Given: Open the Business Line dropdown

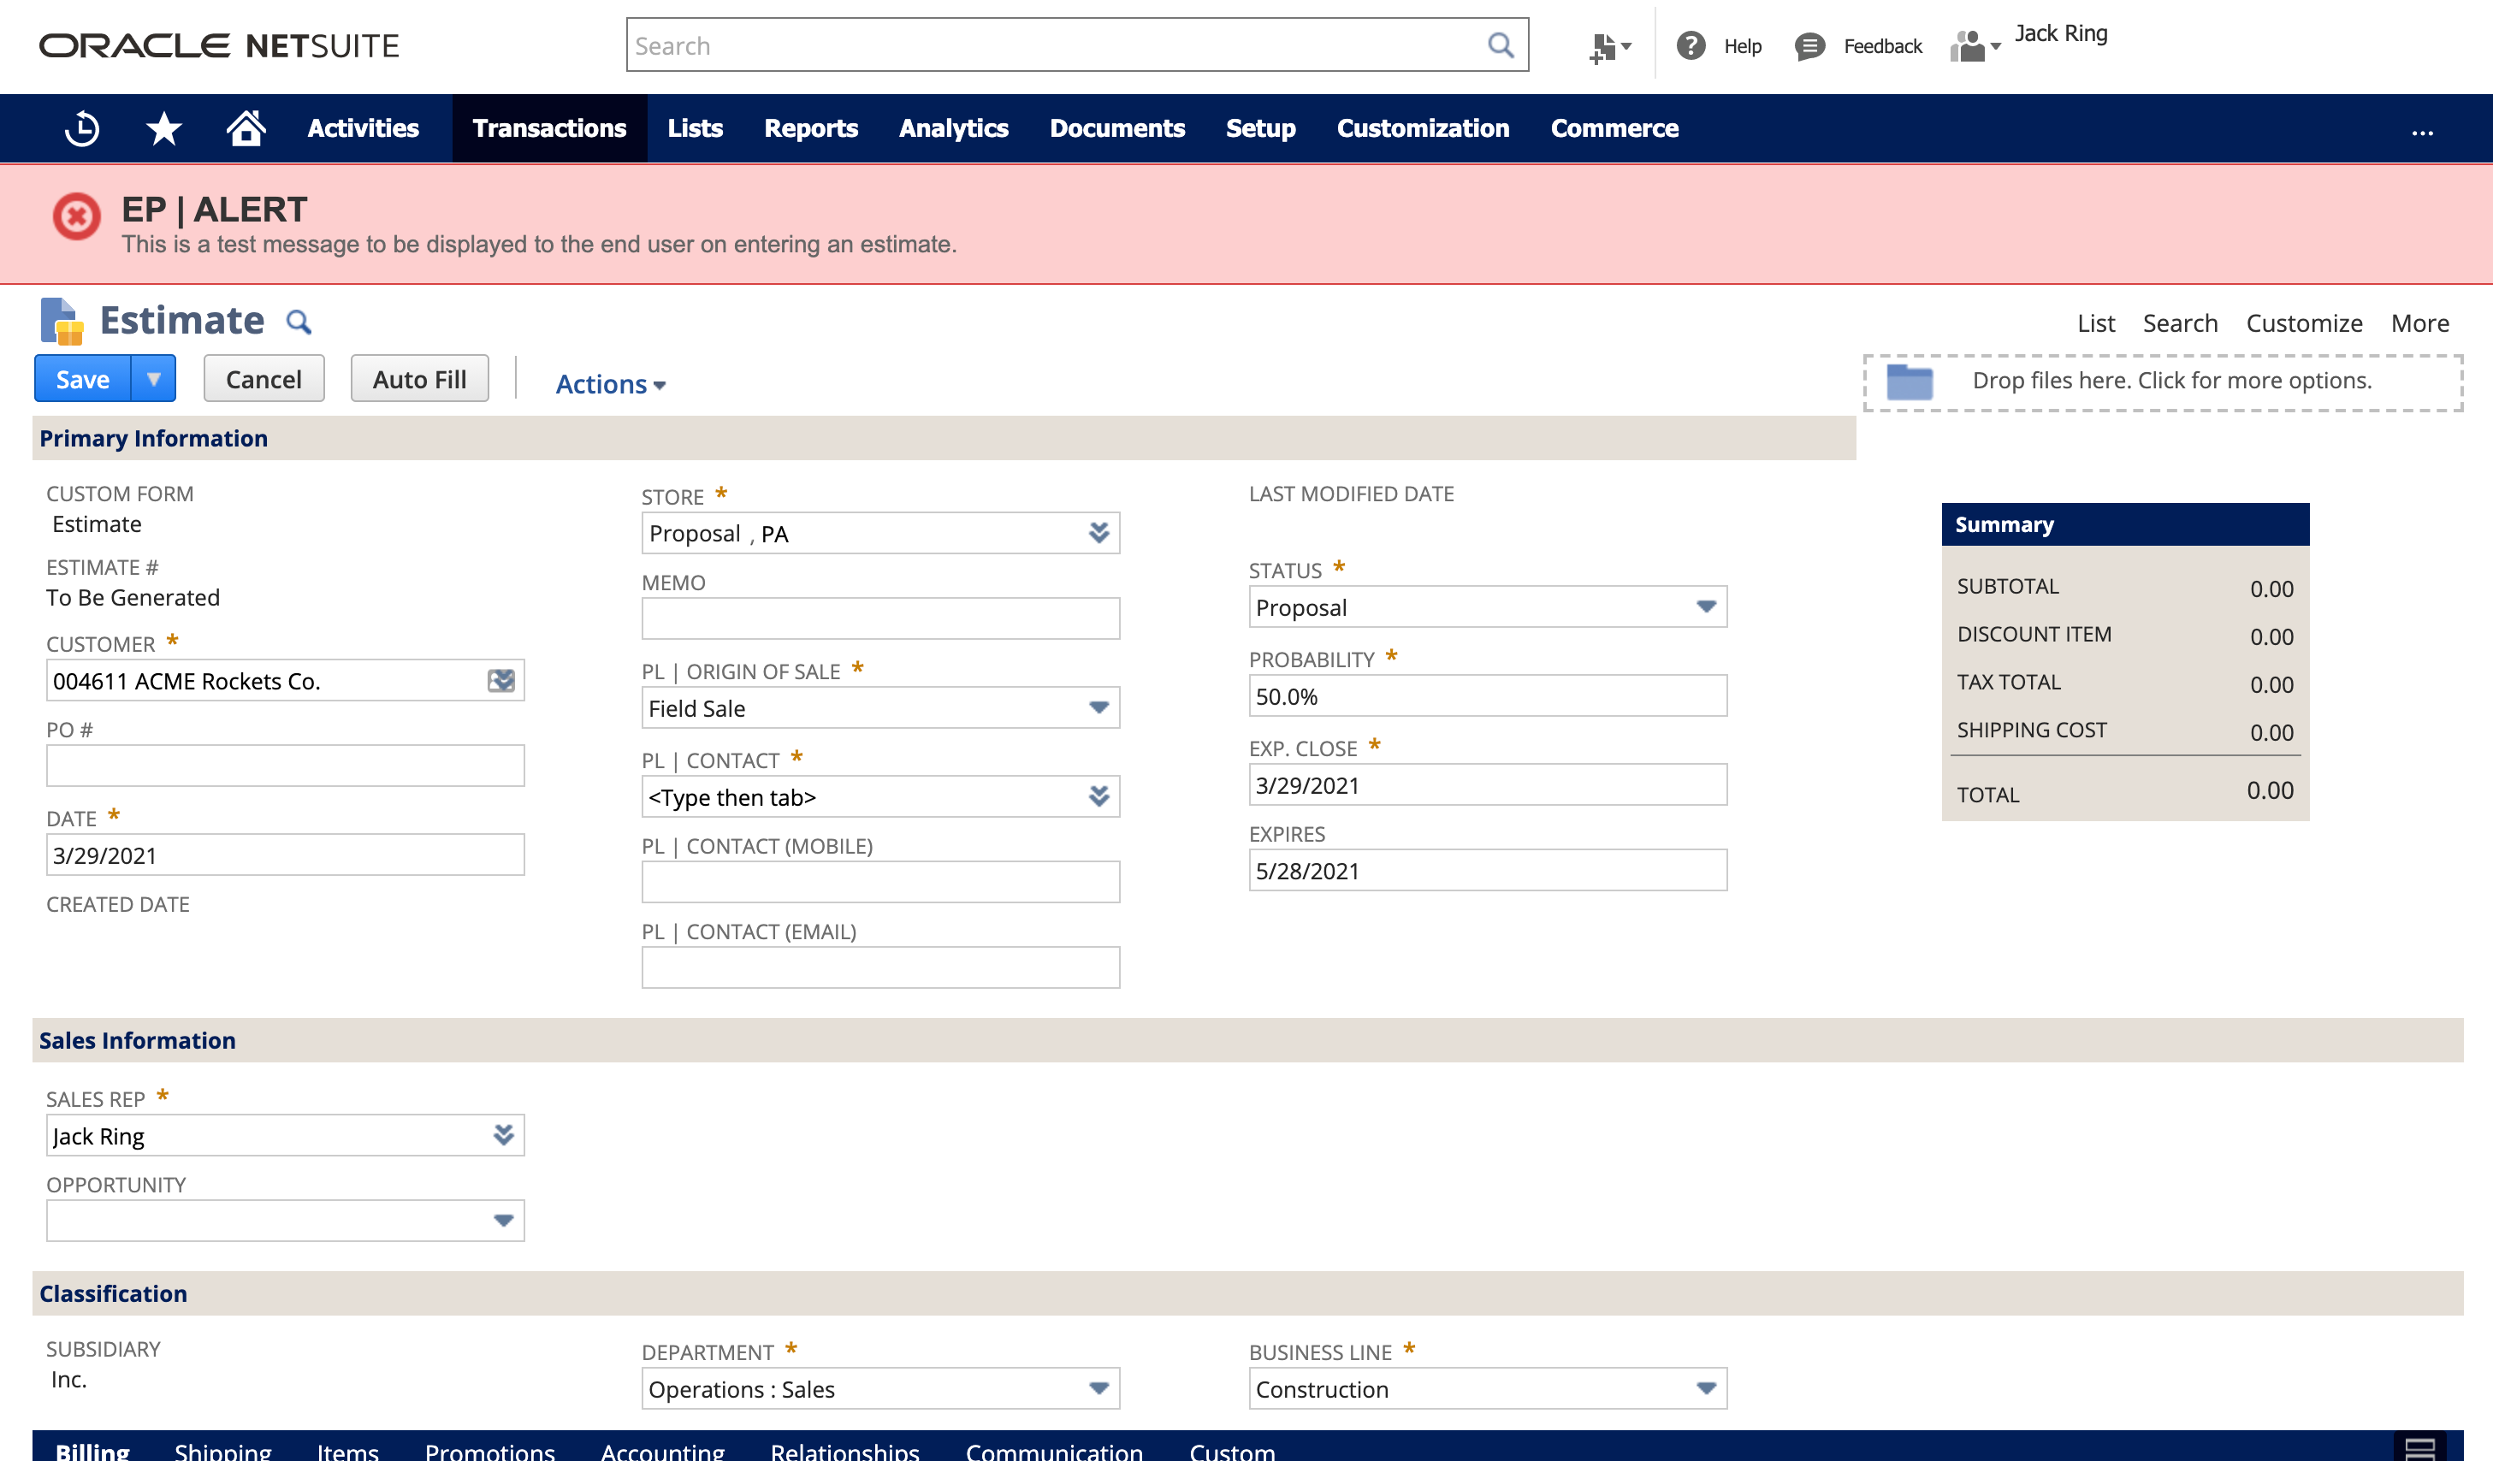Looking at the screenshot, I should pos(1704,1387).
